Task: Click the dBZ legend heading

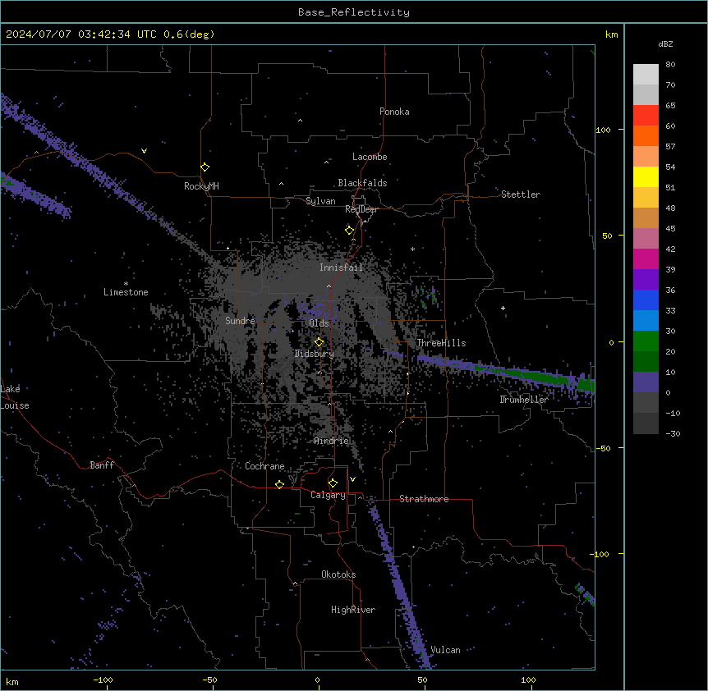Action: (x=665, y=43)
